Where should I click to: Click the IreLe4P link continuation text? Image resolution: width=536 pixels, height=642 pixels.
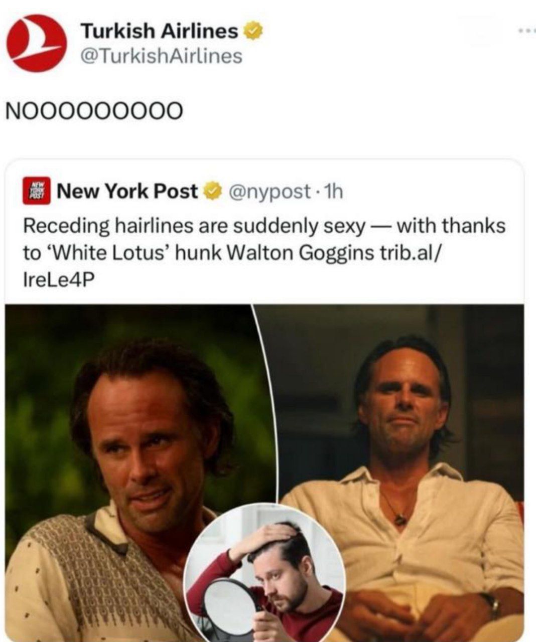pyautogui.click(x=59, y=280)
